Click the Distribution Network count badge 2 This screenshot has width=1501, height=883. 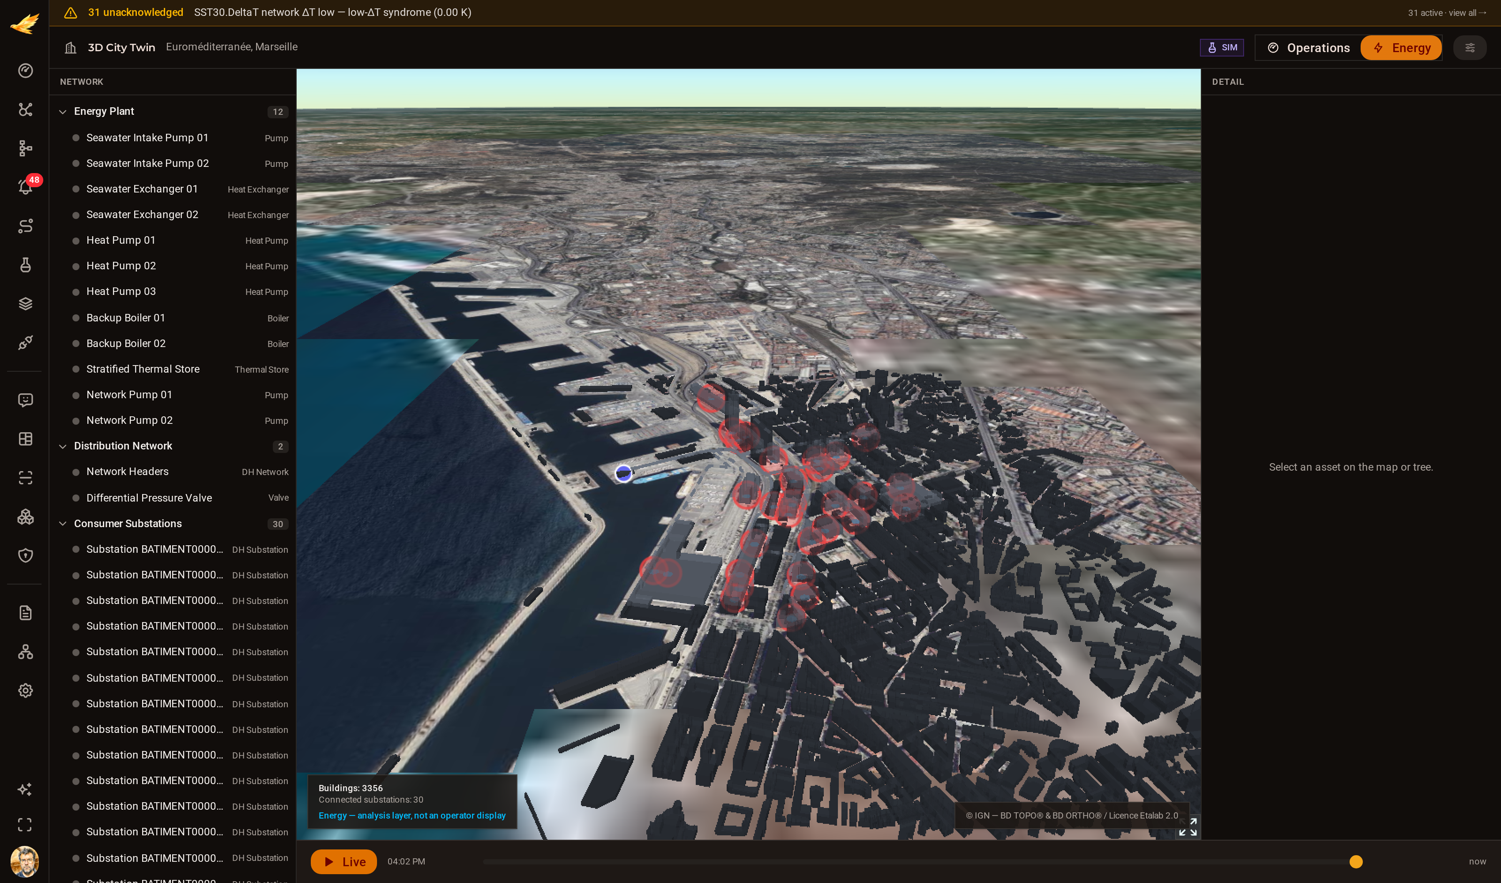coord(280,446)
